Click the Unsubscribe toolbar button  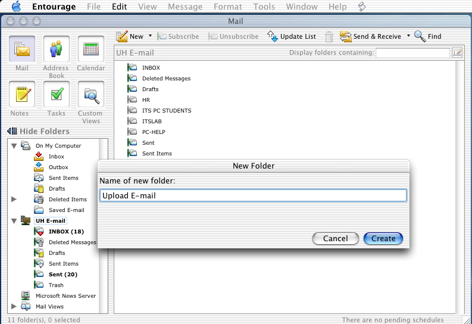click(233, 36)
